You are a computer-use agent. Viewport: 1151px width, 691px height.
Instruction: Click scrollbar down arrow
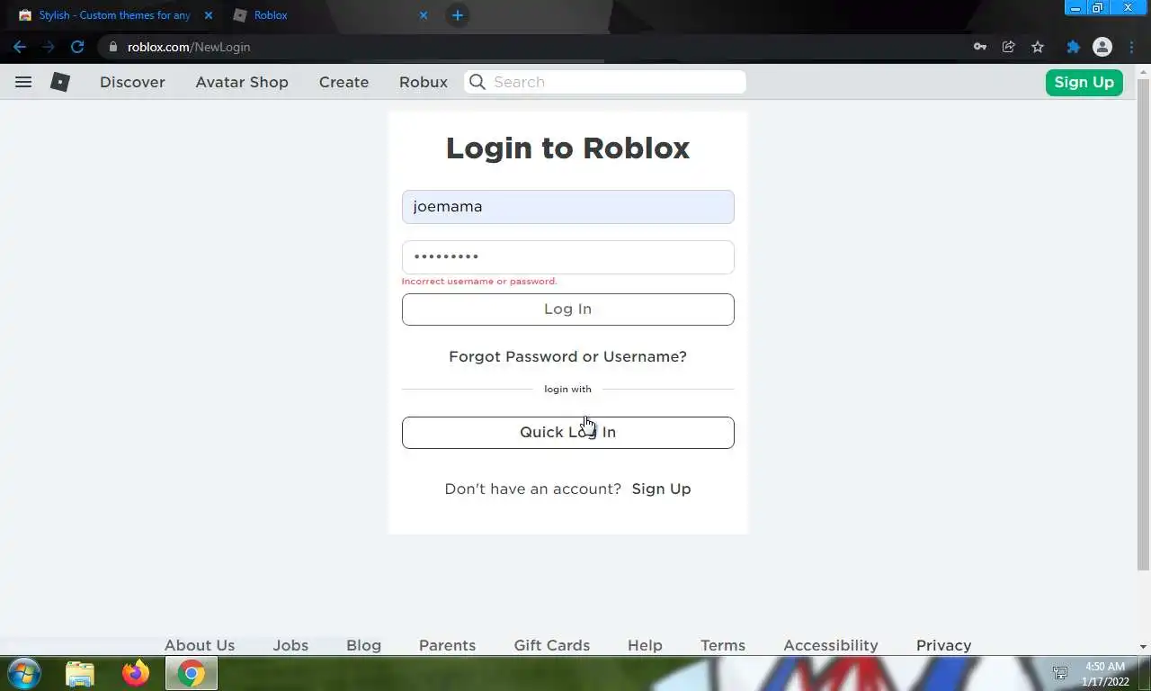coord(1143,647)
